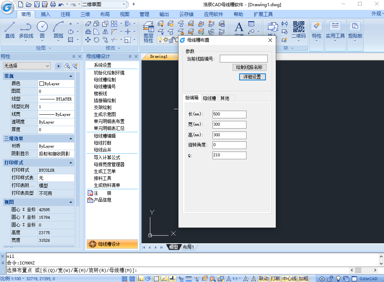This screenshot has width=384, height=282.
Task: Click the 颜色 ByLayer color swatch field
Action: [56, 84]
